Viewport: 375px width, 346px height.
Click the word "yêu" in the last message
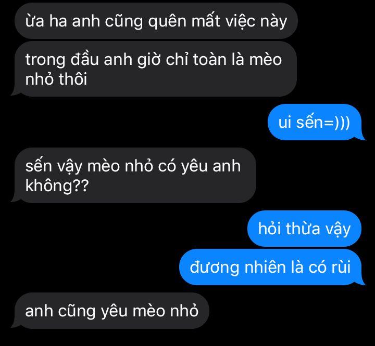point(114,312)
